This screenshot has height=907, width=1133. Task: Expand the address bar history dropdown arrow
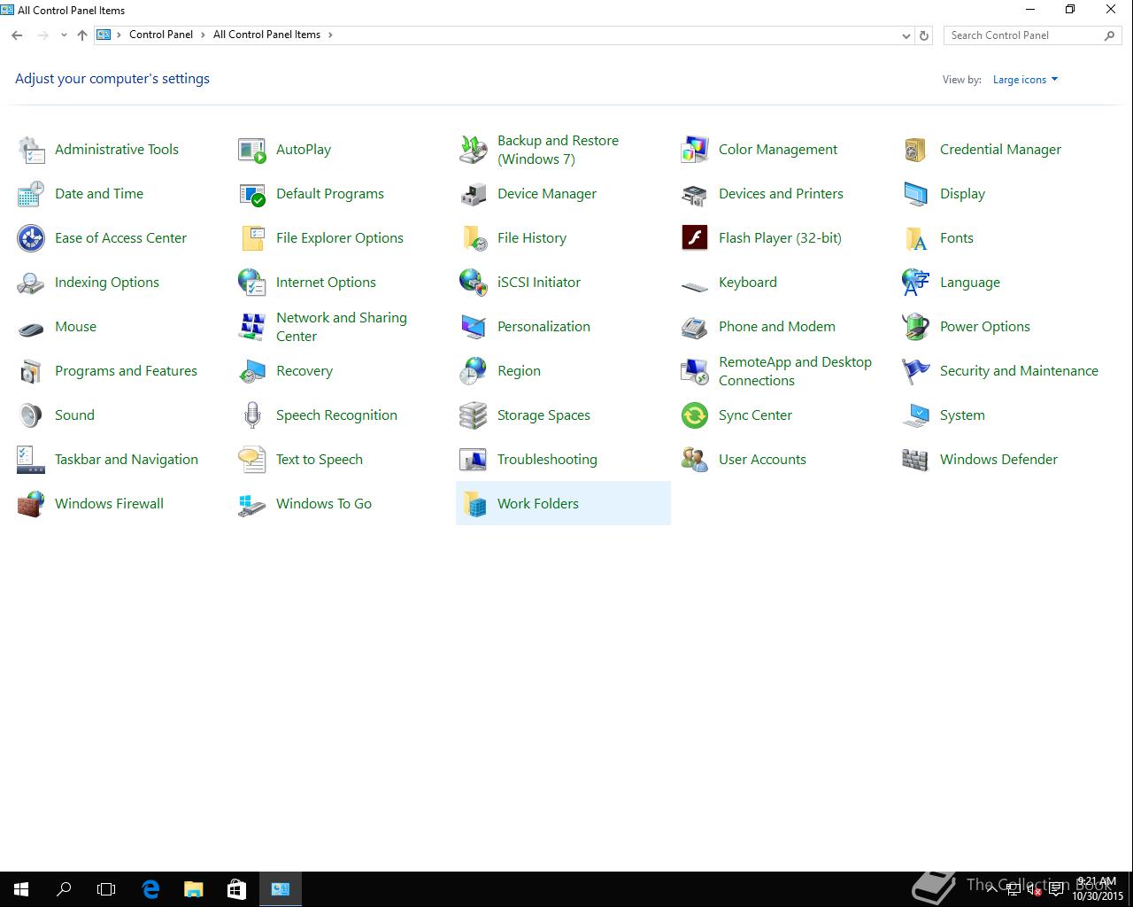906,35
